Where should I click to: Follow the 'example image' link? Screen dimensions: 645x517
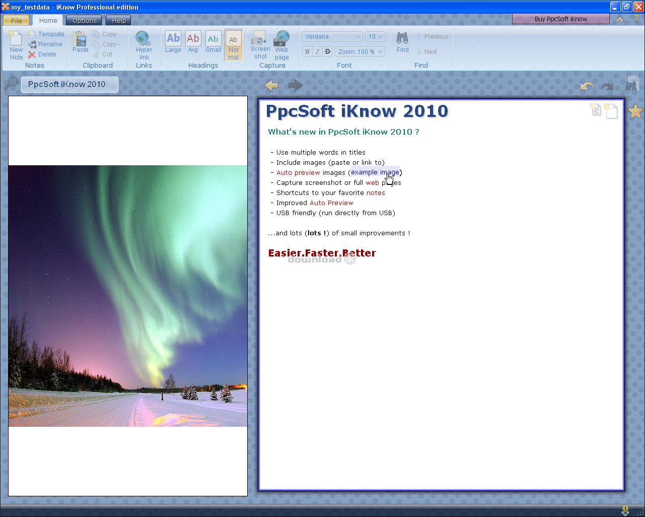[x=375, y=172]
